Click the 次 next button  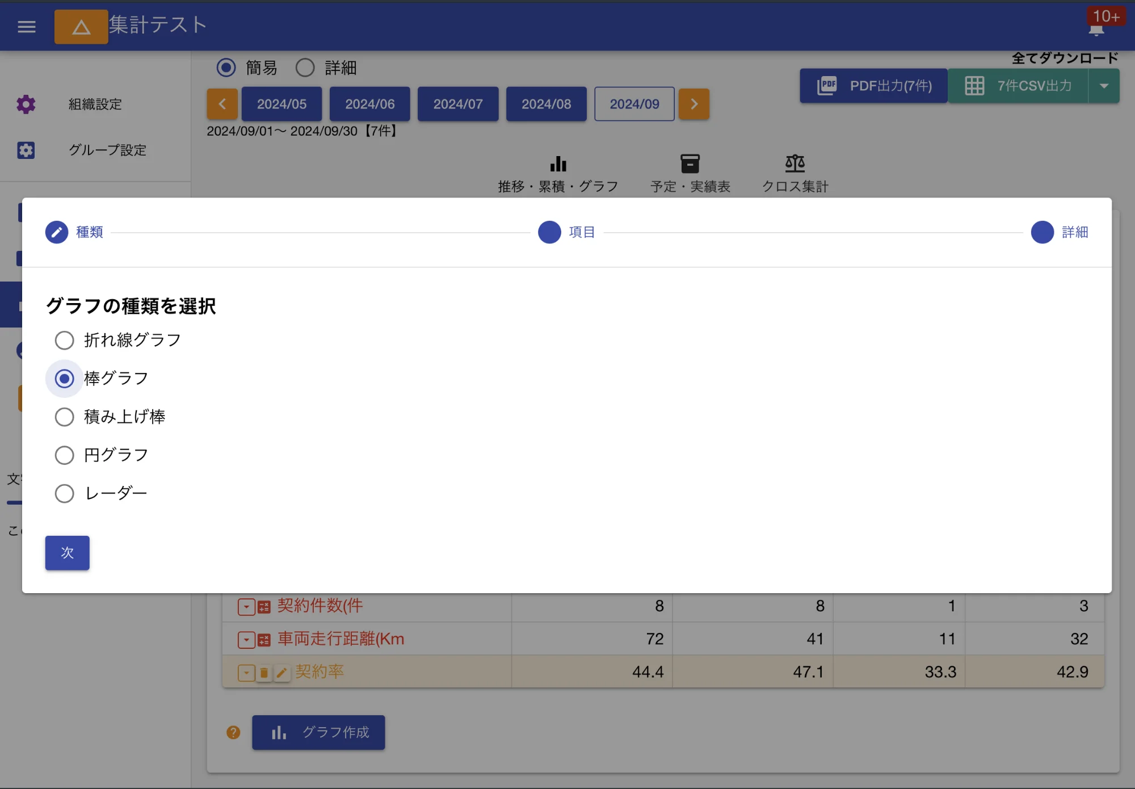(67, 552)
